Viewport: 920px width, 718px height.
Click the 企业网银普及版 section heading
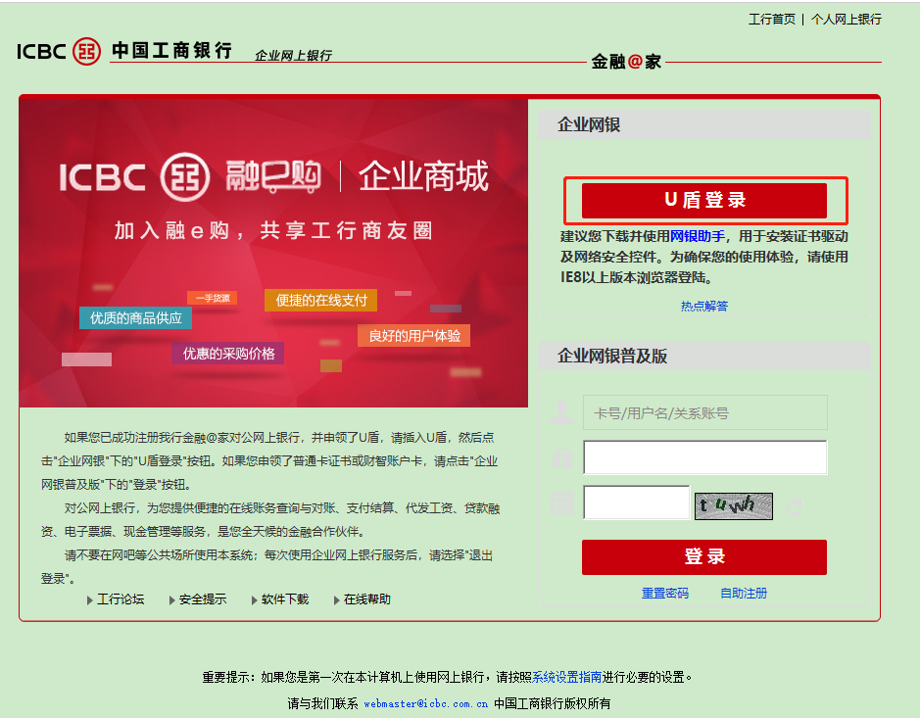(612, 356)
